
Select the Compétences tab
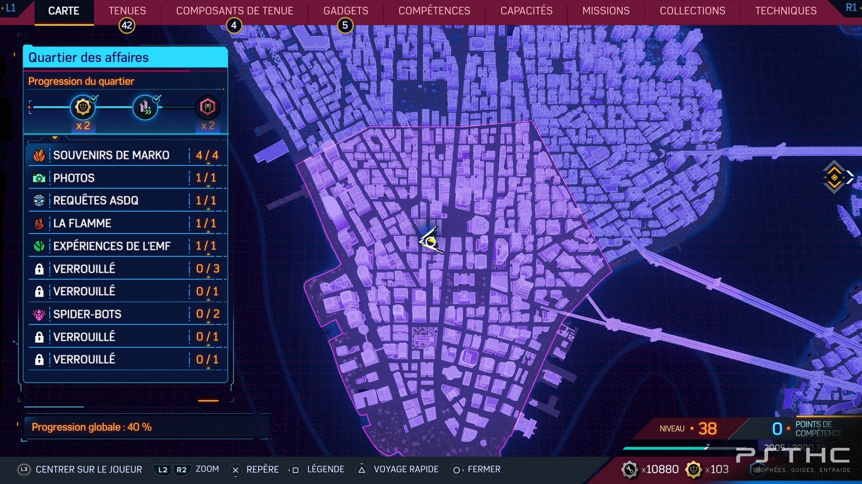click(x=434, y=11)
